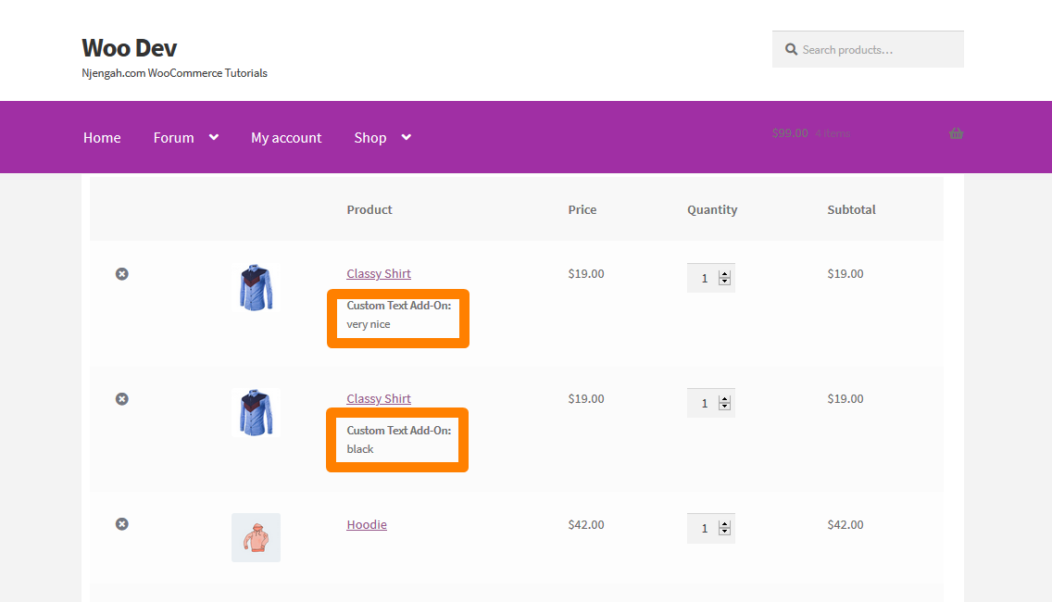Viewport: 1052px width, 602px height.
Task: Expand the Forum menu chevron
Action: point(214,137)
